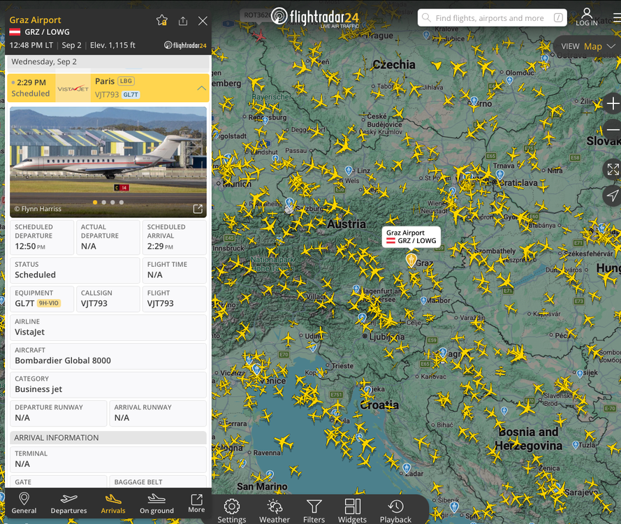Switch to Arrivals tab
Screen dimensions: 621x524
[x=113, y=503]
